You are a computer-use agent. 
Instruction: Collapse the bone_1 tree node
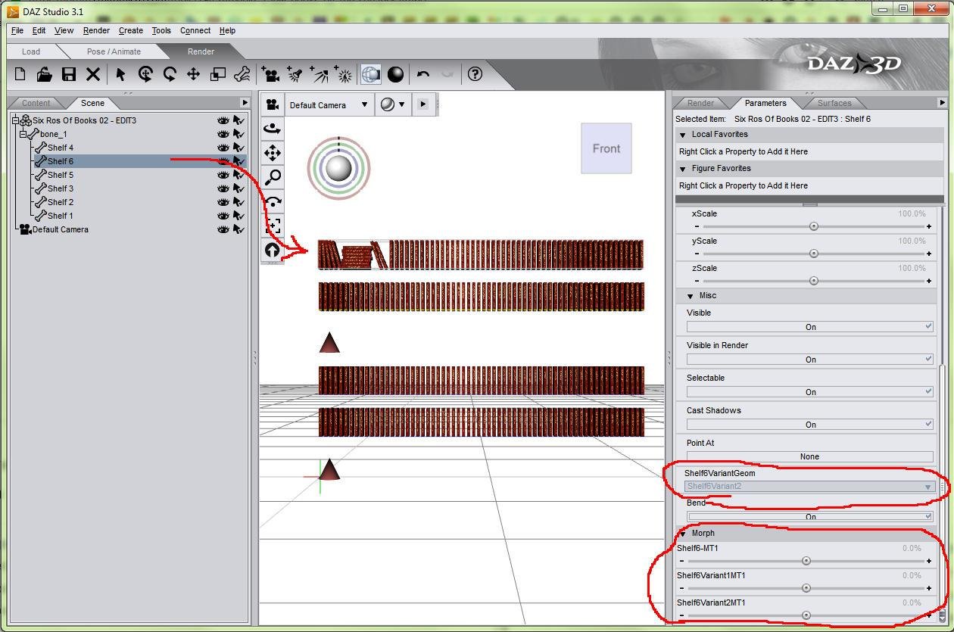tap(23, 134)
